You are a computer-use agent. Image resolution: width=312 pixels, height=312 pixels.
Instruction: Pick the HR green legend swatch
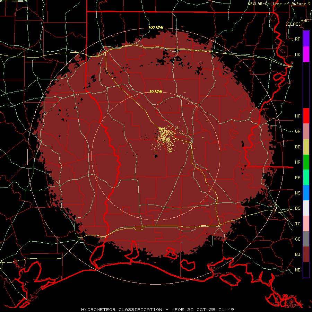306,162
